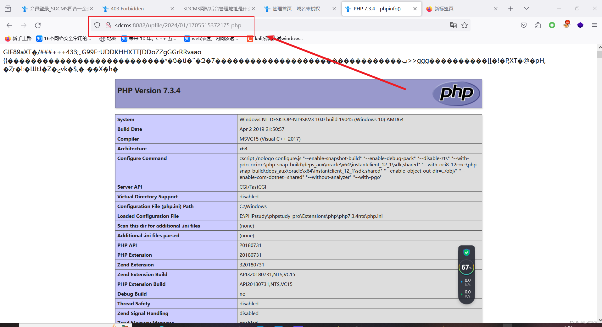Image resolution: width=602 pixels, height=327 pixels.
Task: Close the 403 Forbidden tab
Action: pos(172,9)
